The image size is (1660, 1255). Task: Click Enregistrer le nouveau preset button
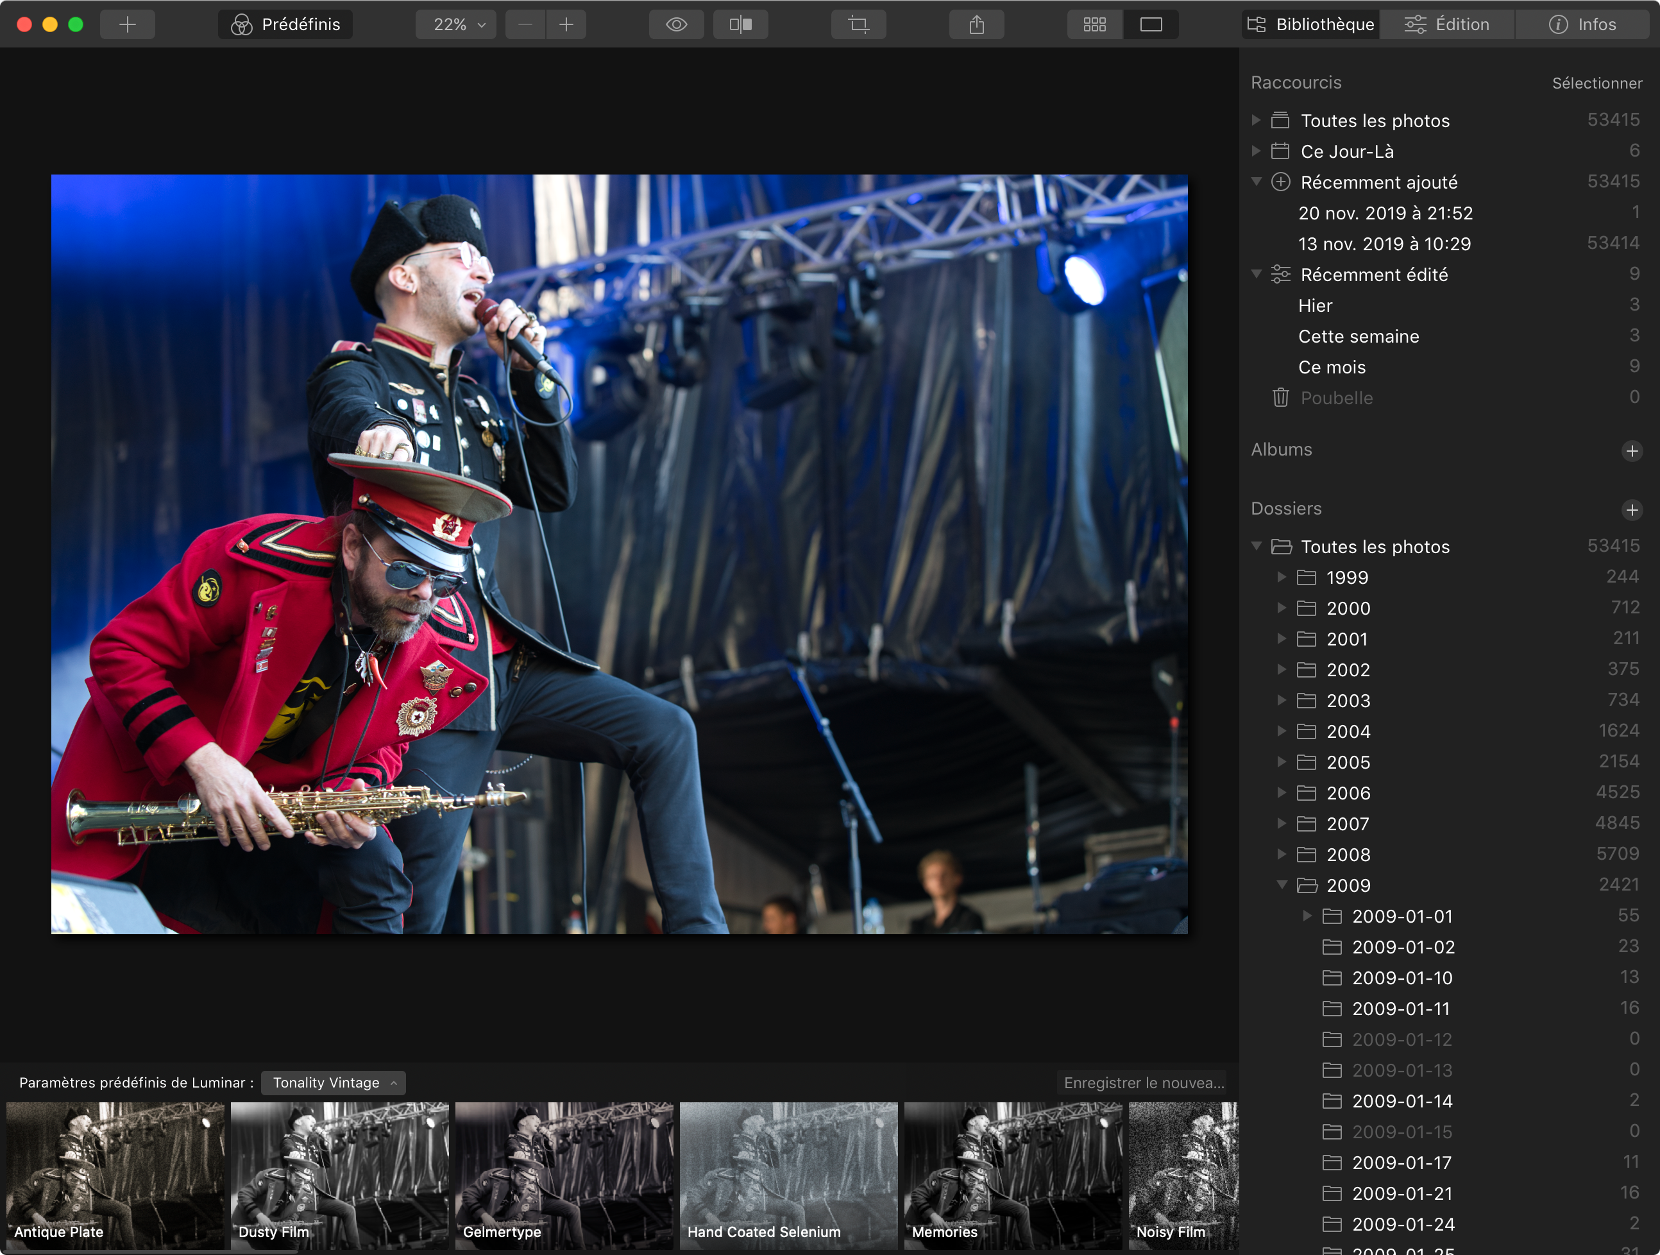pos(1144,1082)
